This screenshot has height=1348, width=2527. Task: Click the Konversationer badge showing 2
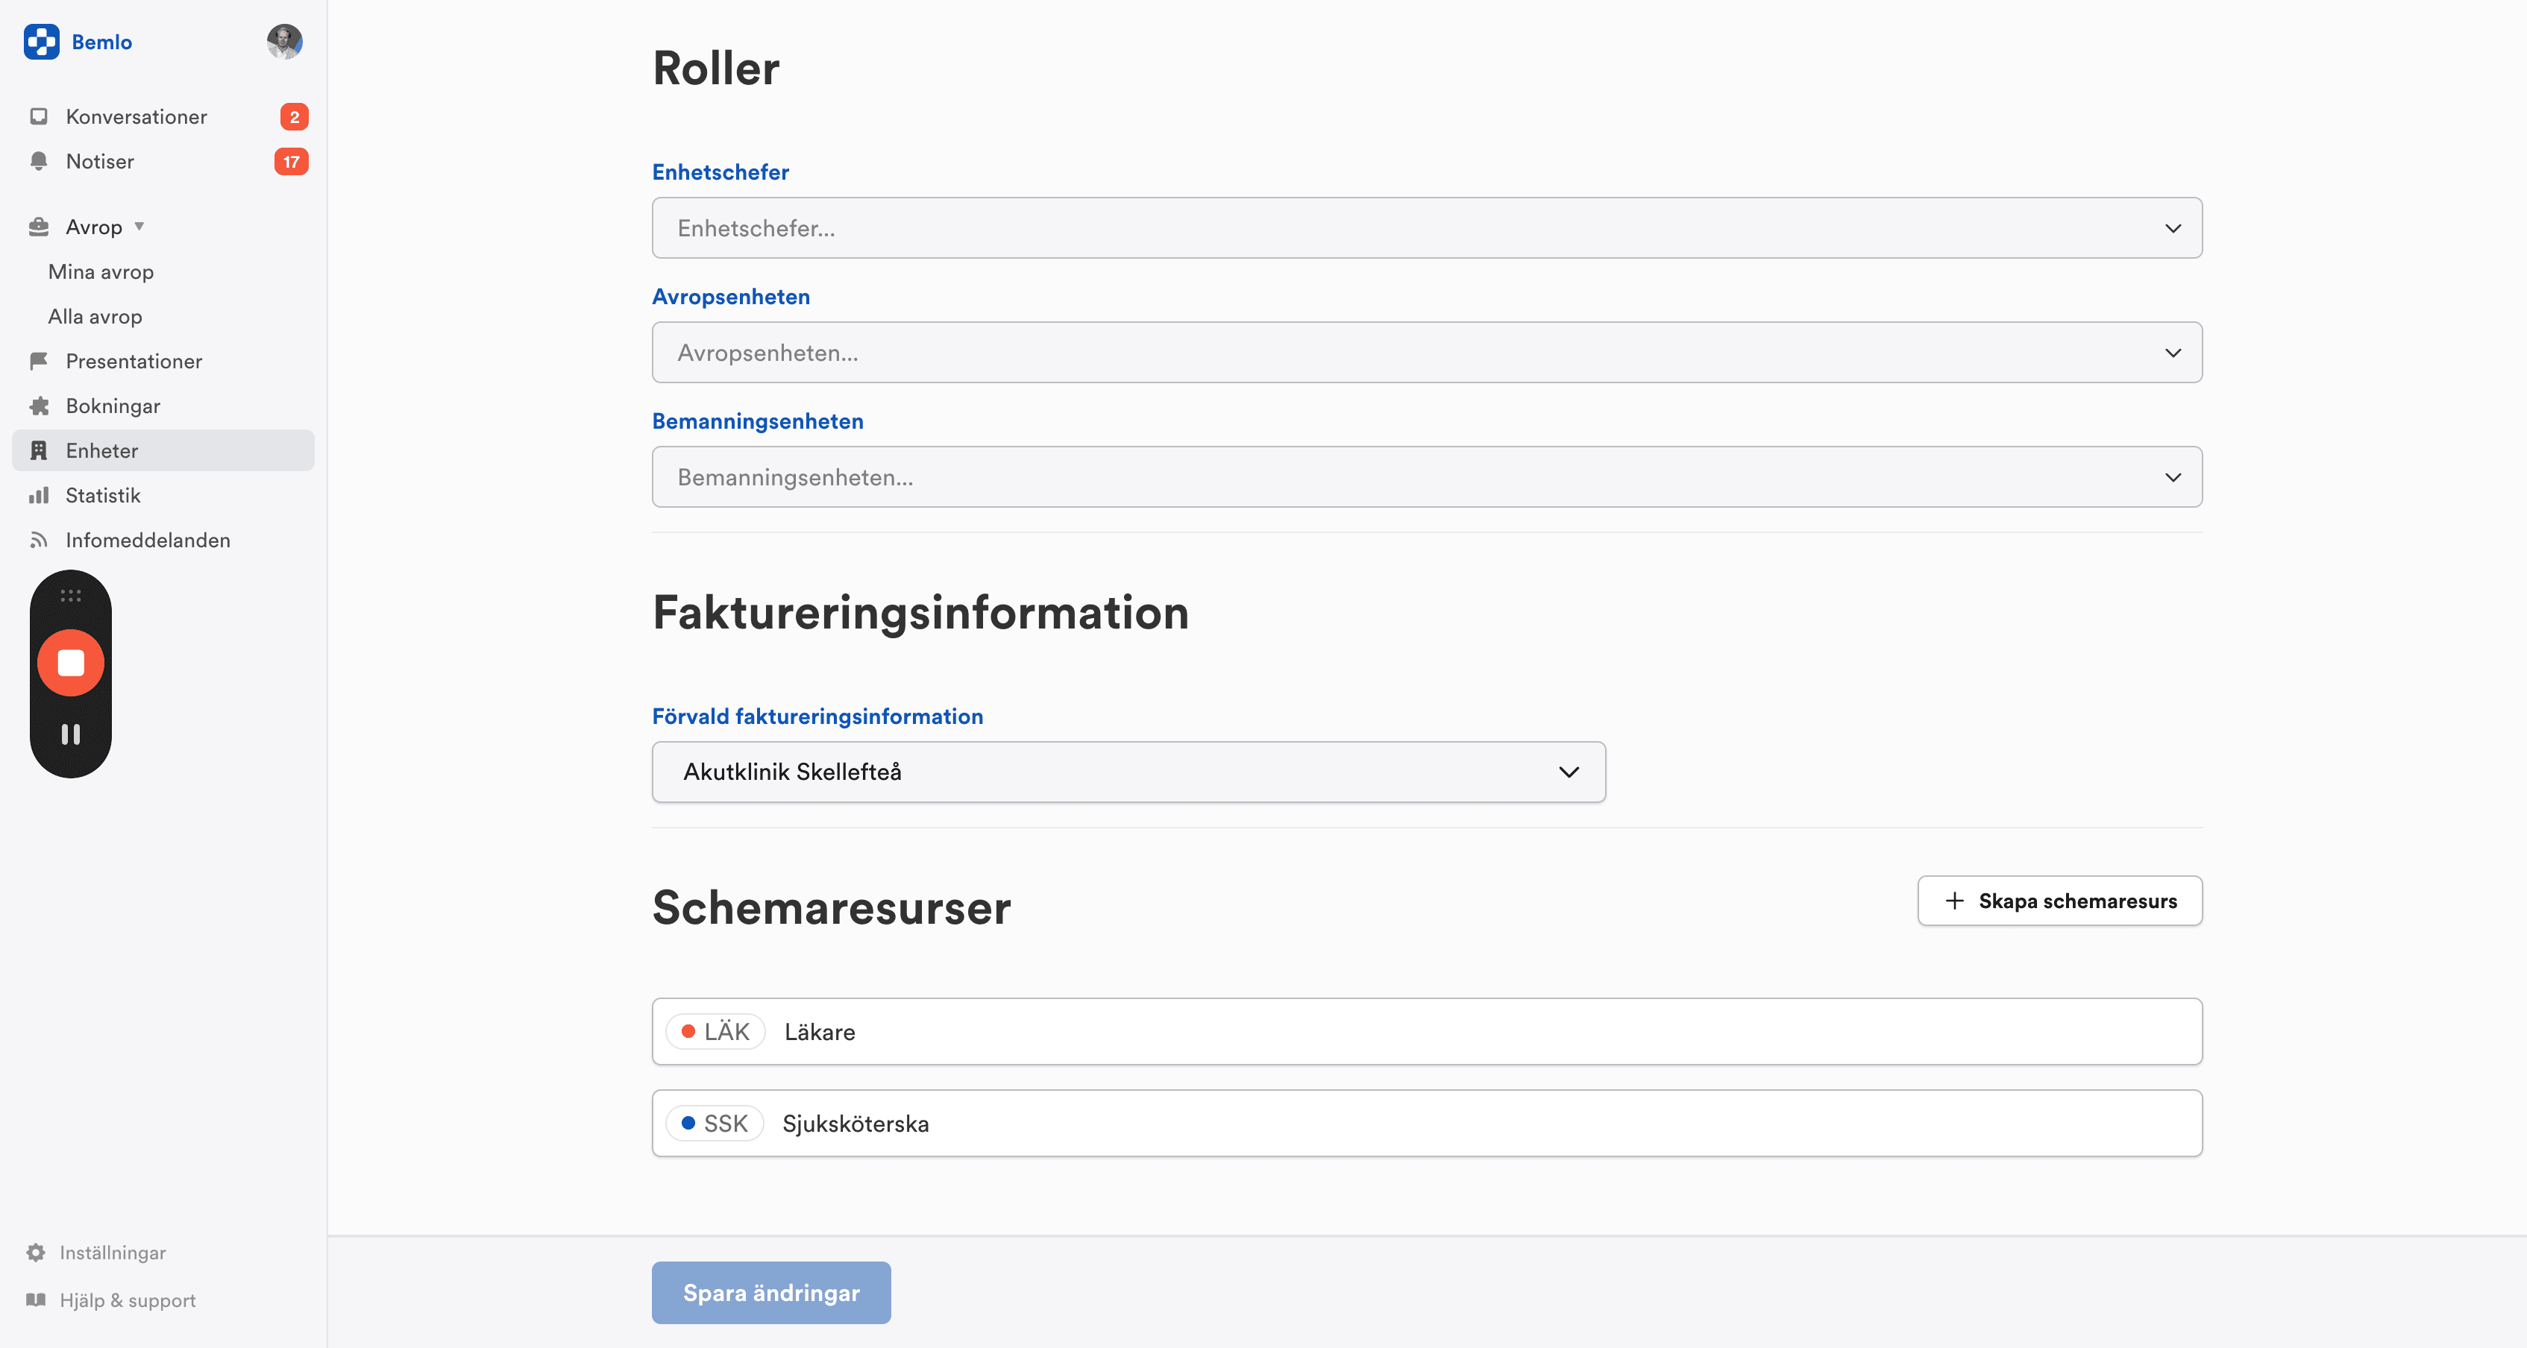[x=295, y=116]
